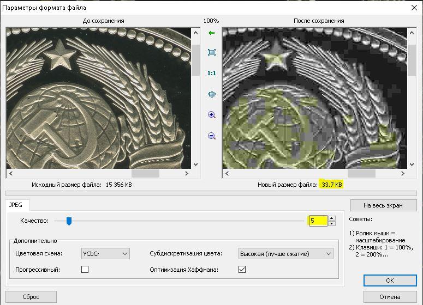The height and width of the screenshot is (305, 423).
Task: Click the После сохранения preview image
Action: (x=314, y=98)
